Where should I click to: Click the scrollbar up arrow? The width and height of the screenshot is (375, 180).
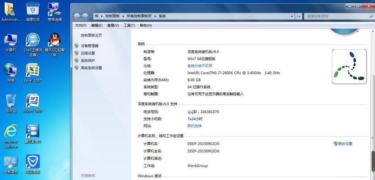(373, 31)
